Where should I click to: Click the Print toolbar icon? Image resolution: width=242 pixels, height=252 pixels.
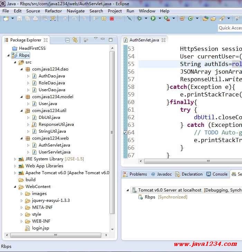(x=35, y=19)
